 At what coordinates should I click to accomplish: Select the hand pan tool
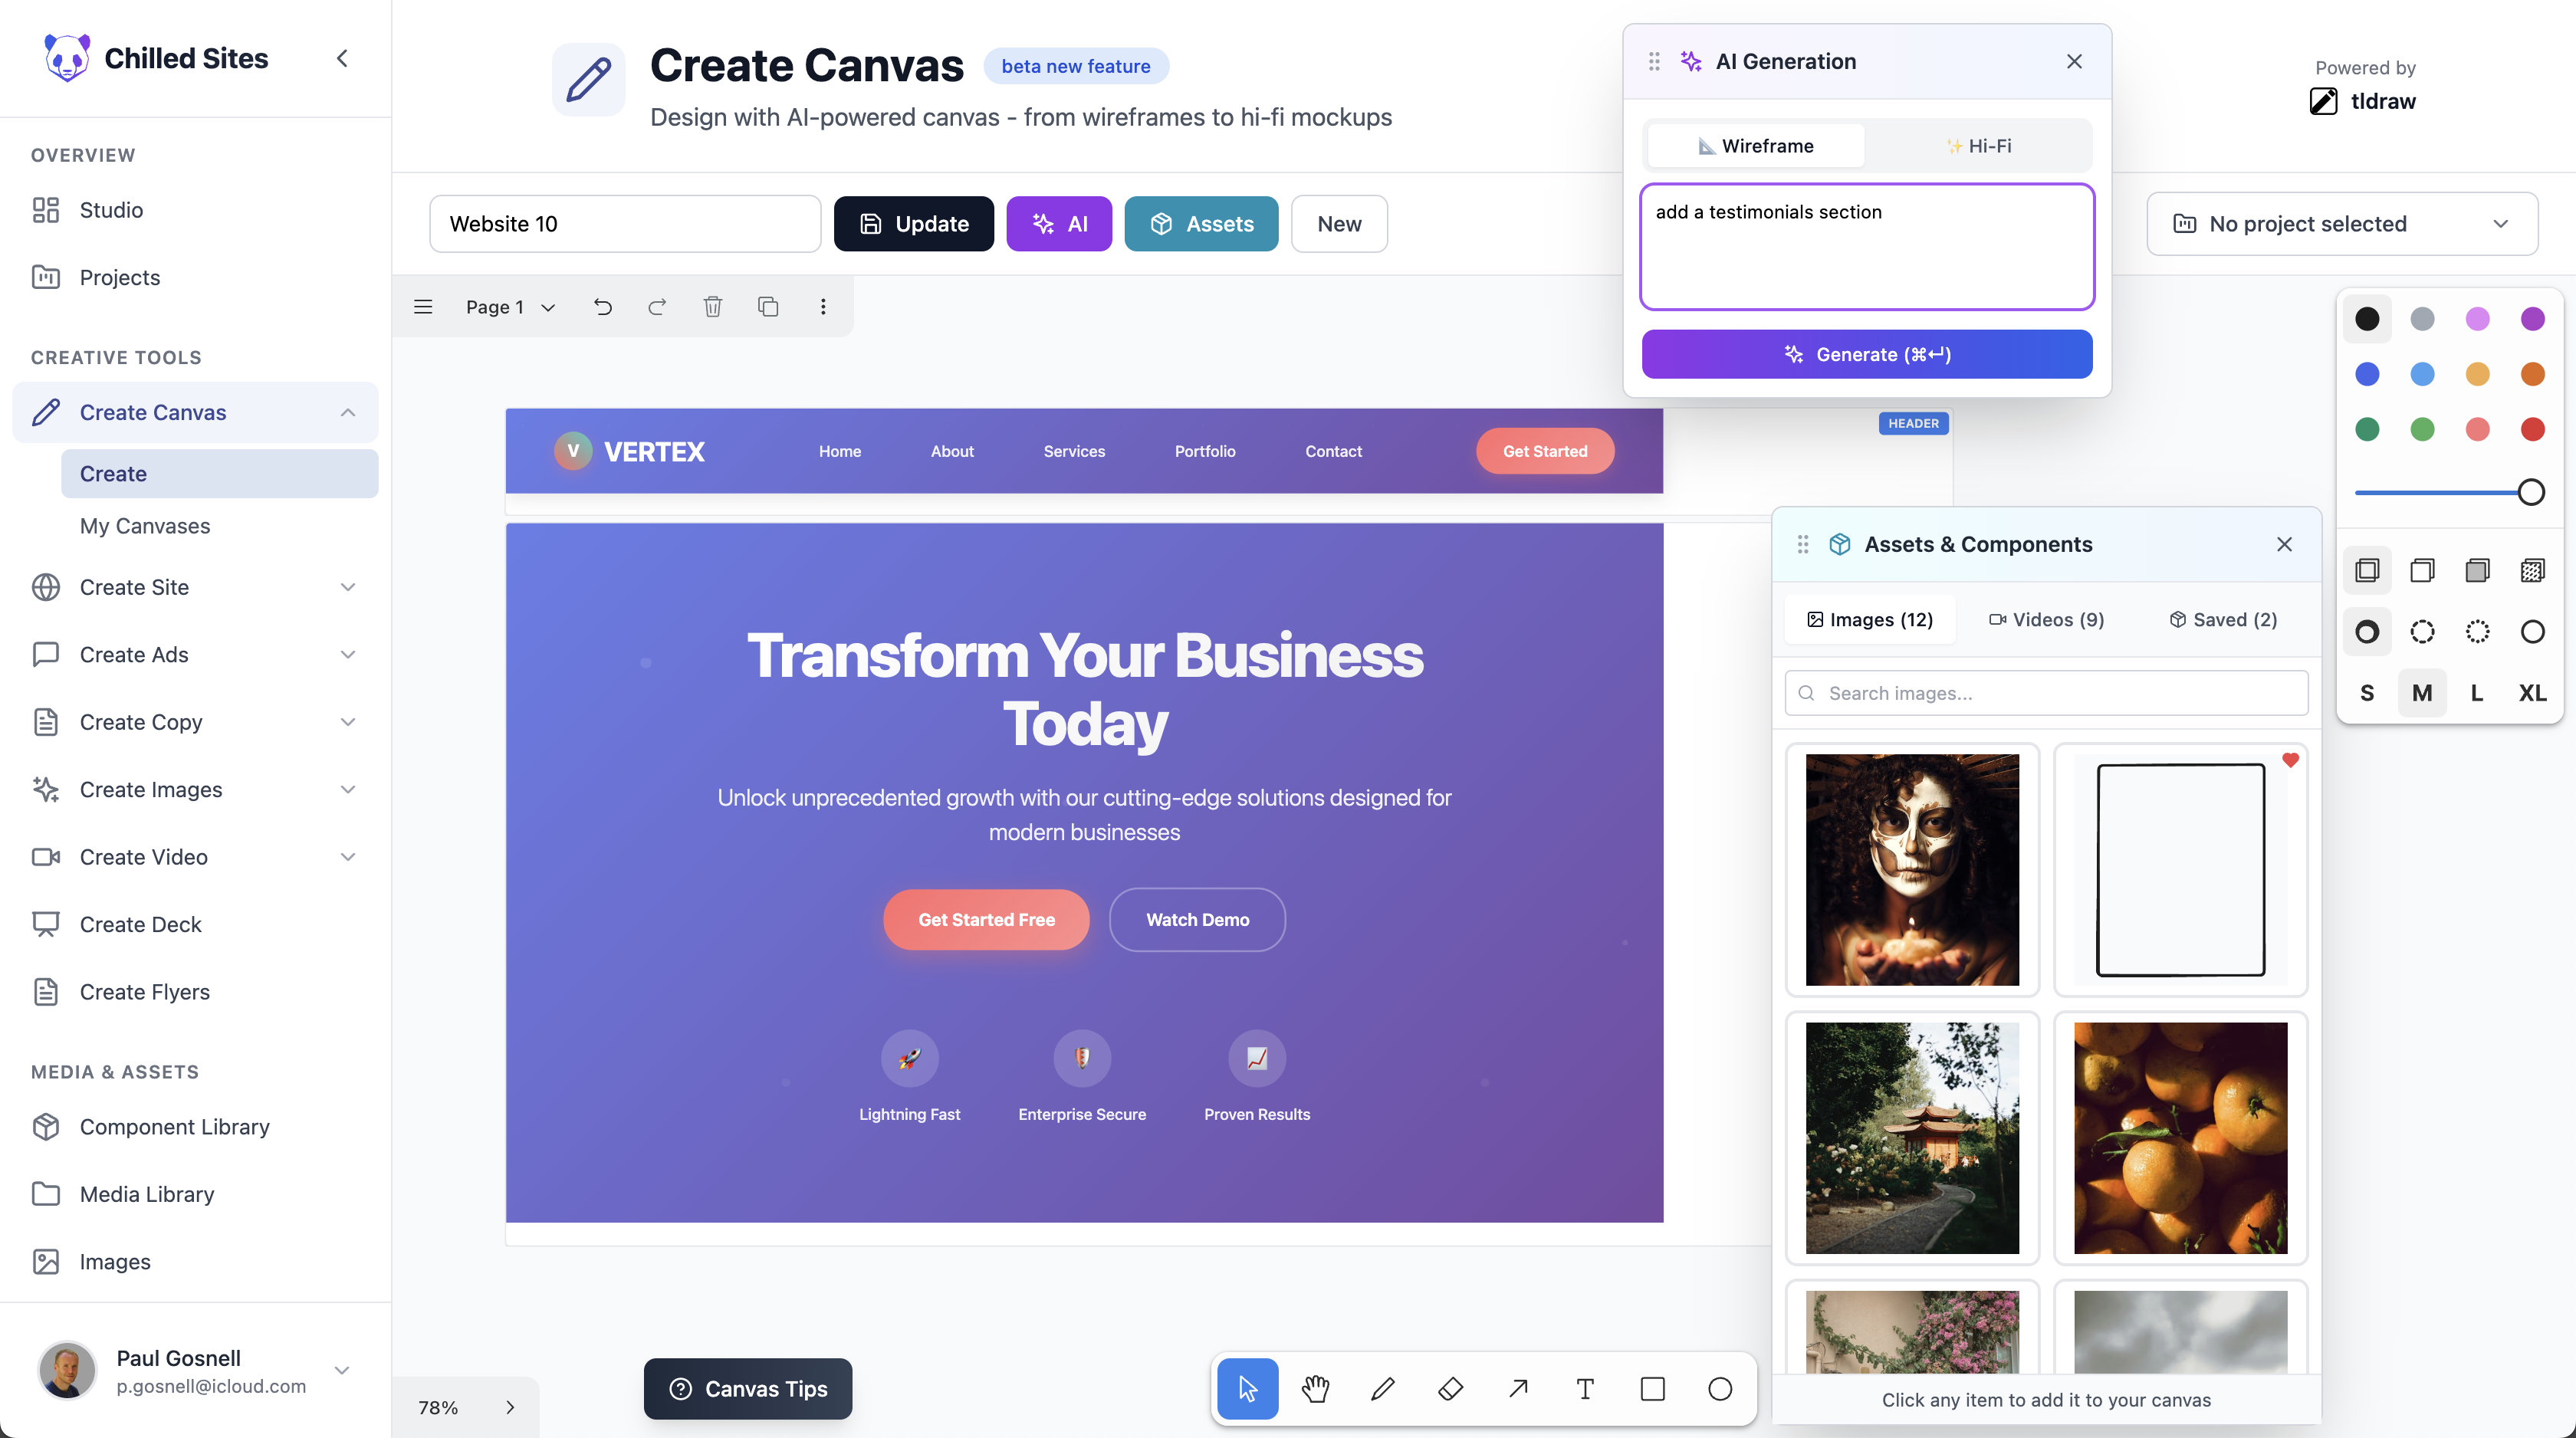tap(1315, 1388)
